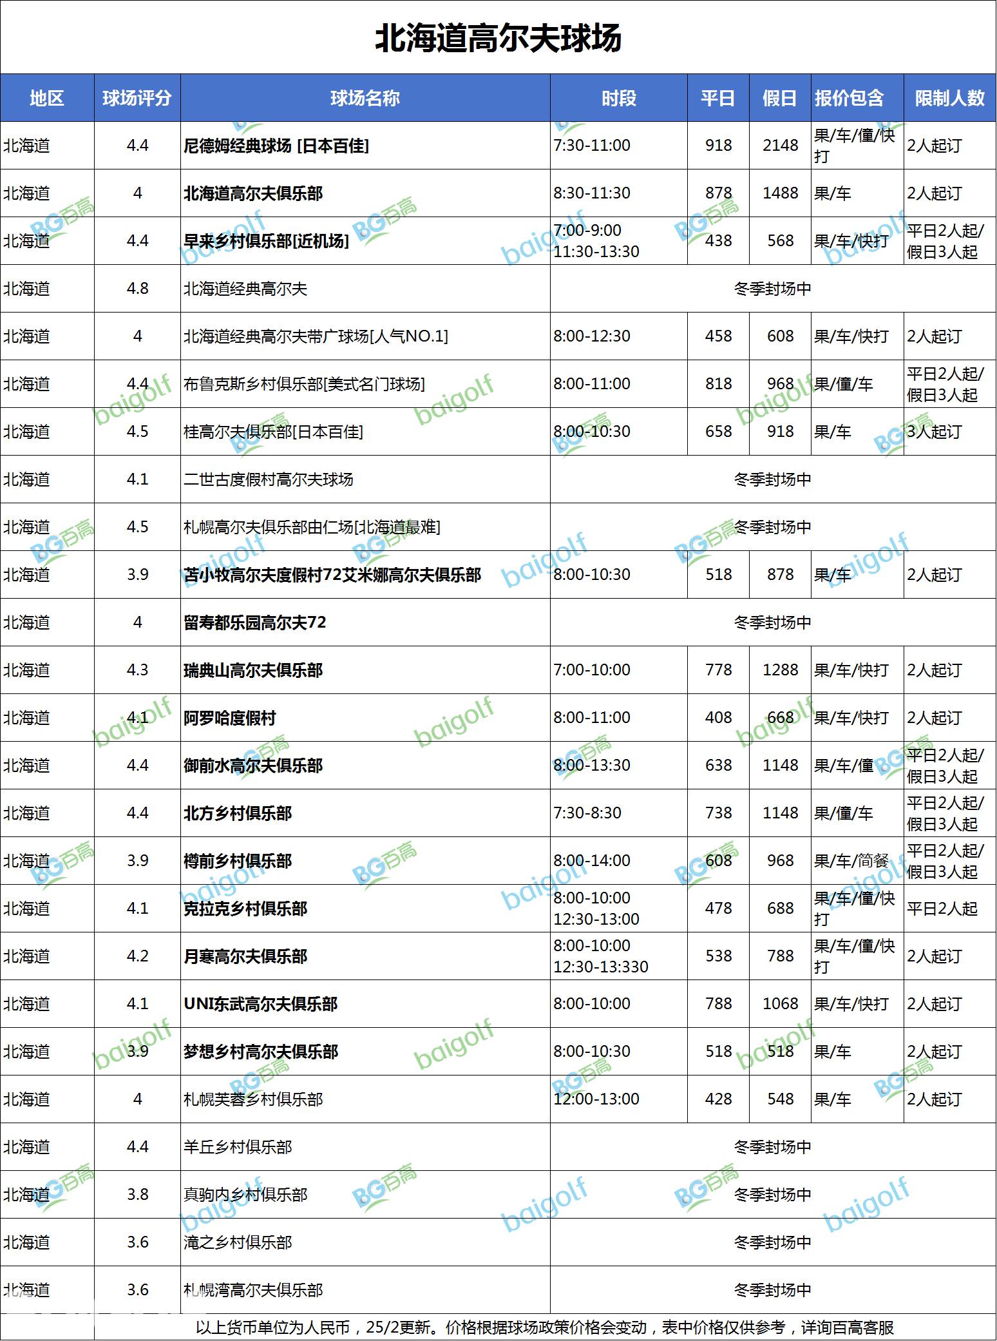
Task: Click the 地区 column header
Action: pyautogui.click(x=47, y=98)
